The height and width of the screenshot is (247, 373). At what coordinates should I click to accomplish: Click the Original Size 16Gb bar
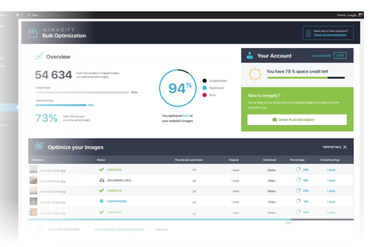tap(82, 92)
